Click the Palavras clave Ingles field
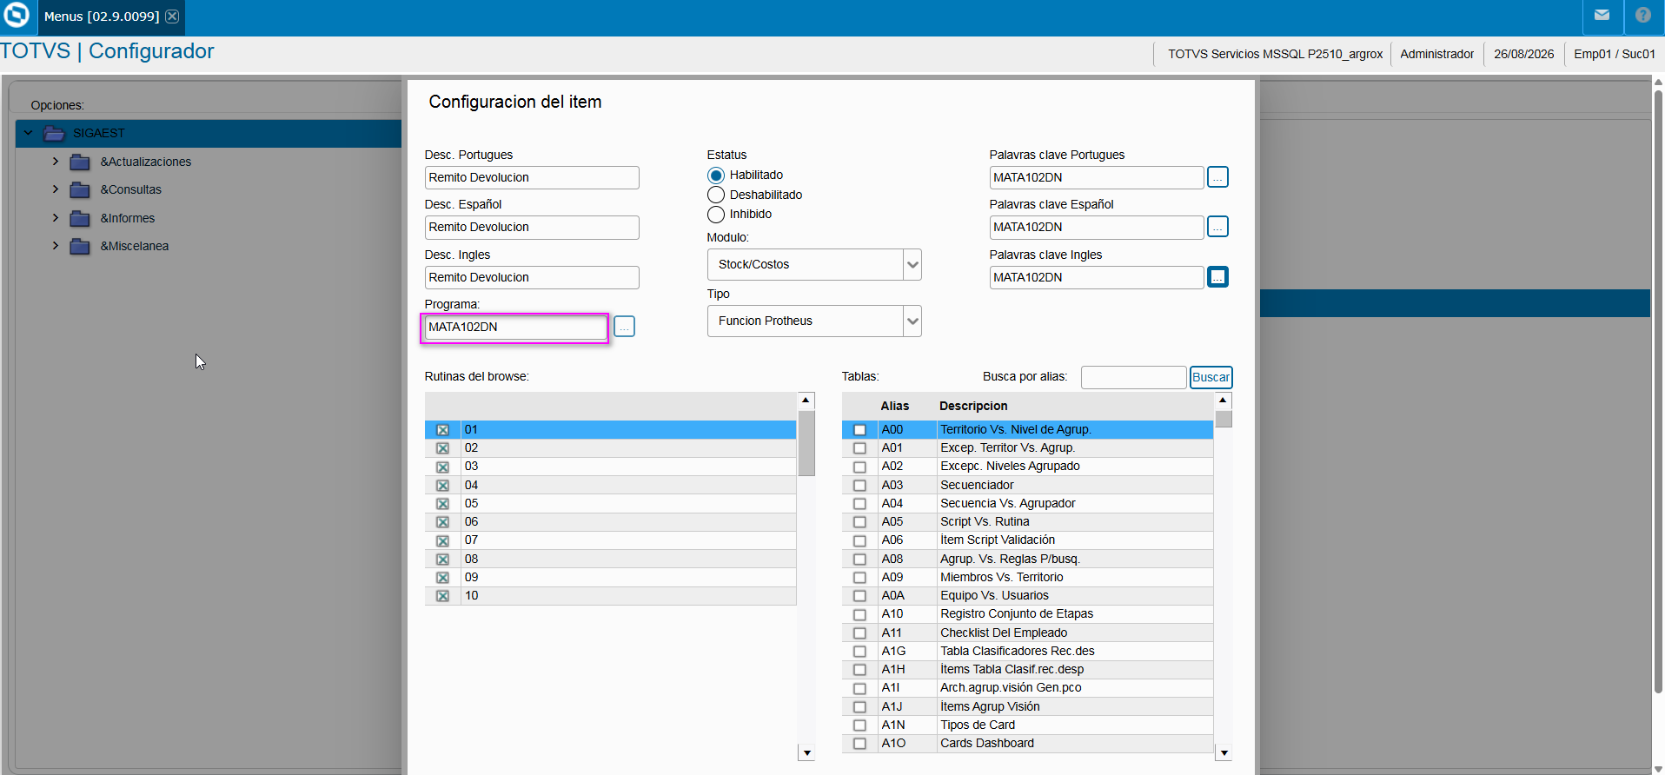This screenshot has height=775, width=1665. click(1097, 277)
